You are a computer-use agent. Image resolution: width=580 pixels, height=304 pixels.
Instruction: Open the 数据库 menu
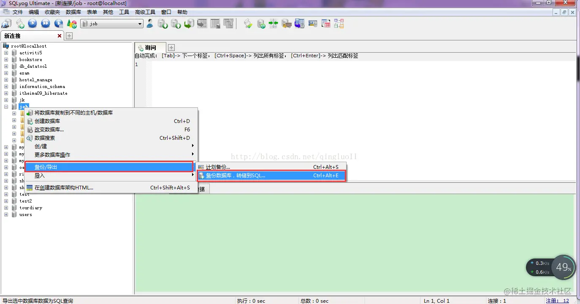tap(73, 12)
